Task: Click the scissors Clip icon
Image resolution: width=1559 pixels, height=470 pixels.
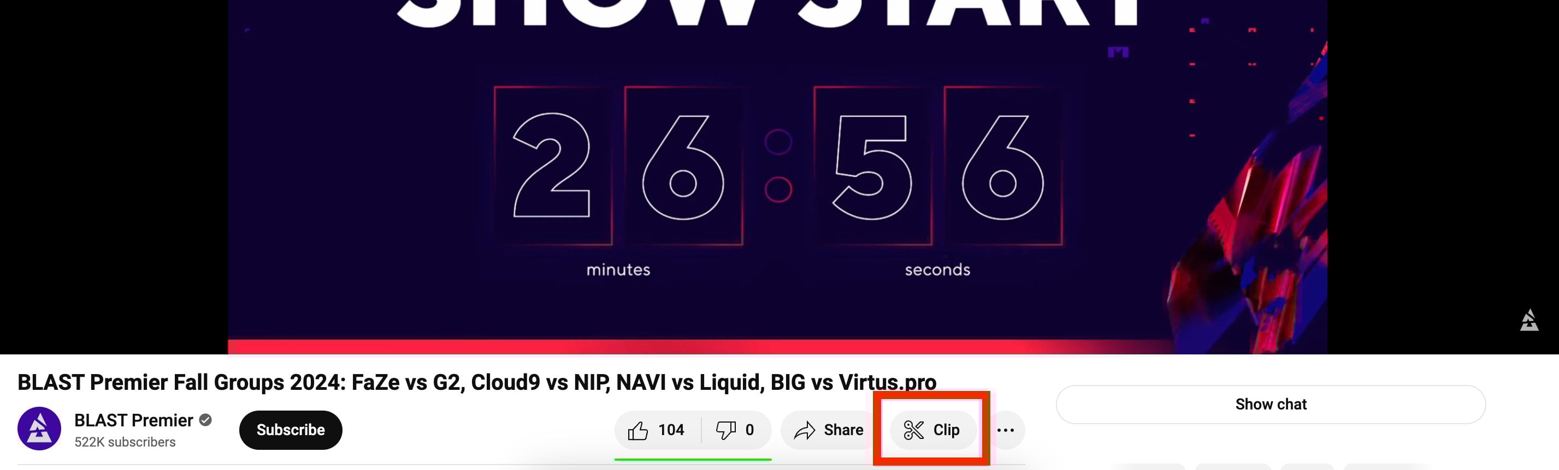Action: (x=913, y=430)
